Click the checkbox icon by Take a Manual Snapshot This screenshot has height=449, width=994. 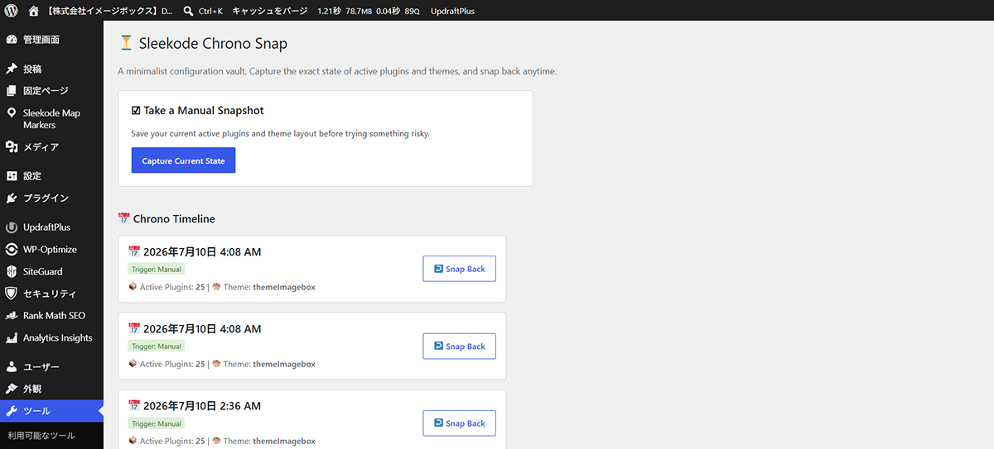click(136, 110)
